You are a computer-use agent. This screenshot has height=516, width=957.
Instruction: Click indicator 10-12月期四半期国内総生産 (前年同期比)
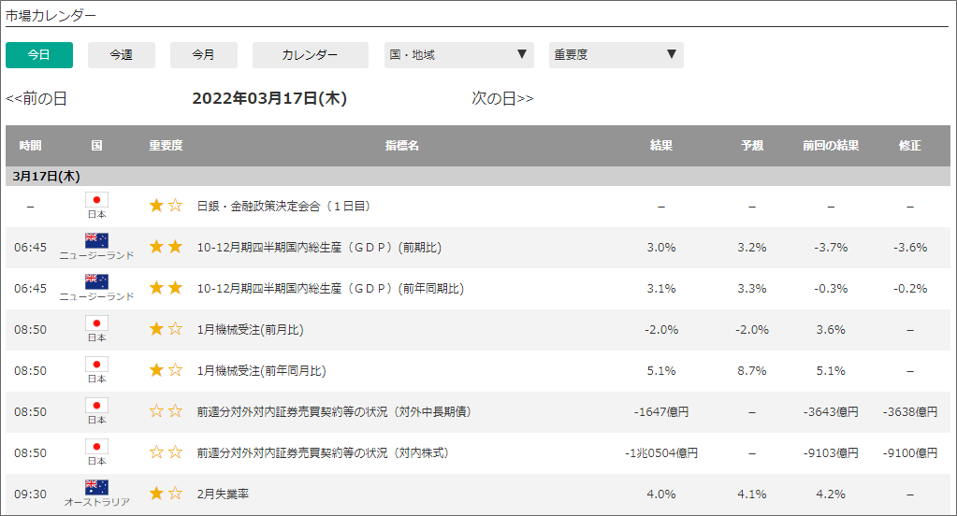click(330, 289)
